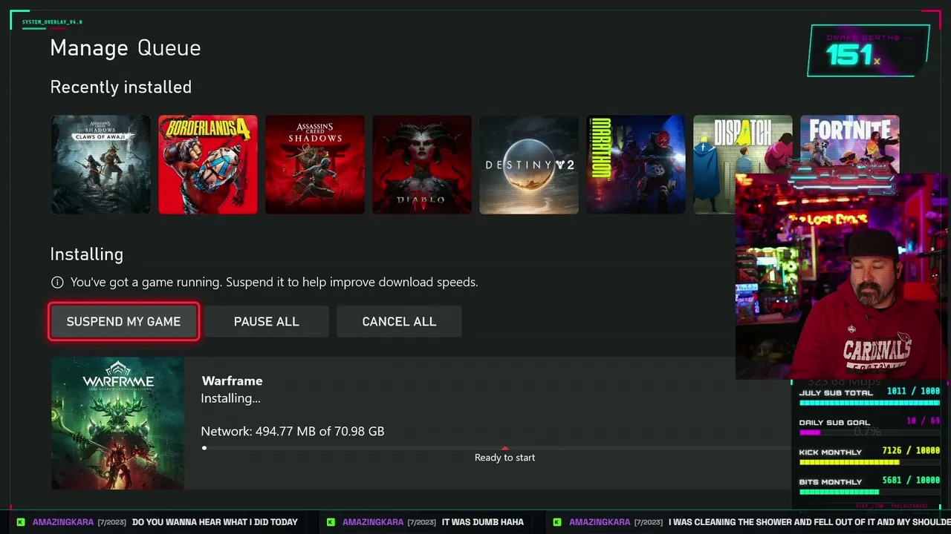Click the Kick icon before 'DO YOU WANNA HEAR' message
The width and height of the screenshot is (951, 534).
click(x=21, y=522)
